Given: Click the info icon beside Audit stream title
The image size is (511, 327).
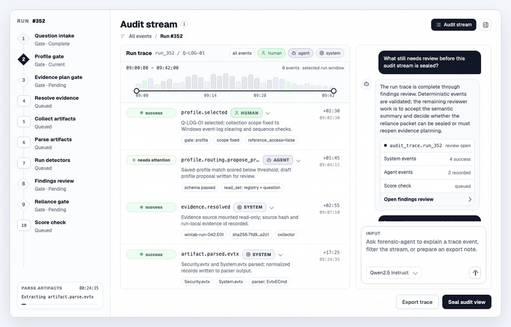Looking at the screenshot, I should coord(184,24).
